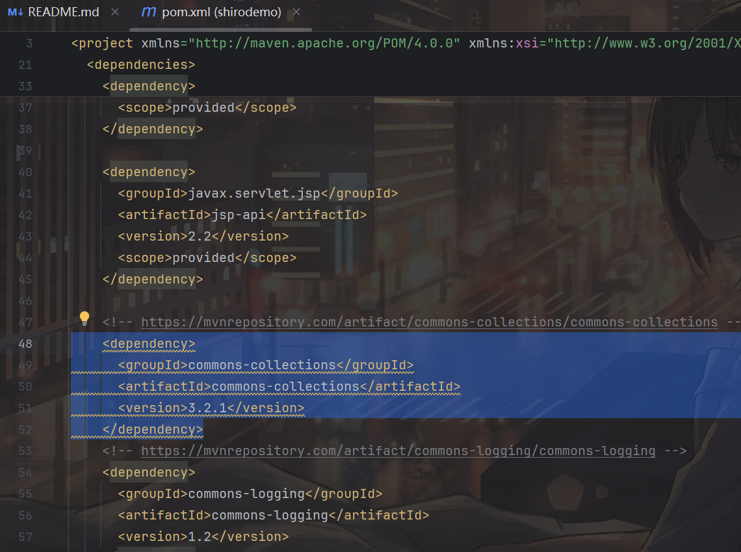Place cursor in commons-logging groupId on line 55
741x552 pixels.
point(246,493)
